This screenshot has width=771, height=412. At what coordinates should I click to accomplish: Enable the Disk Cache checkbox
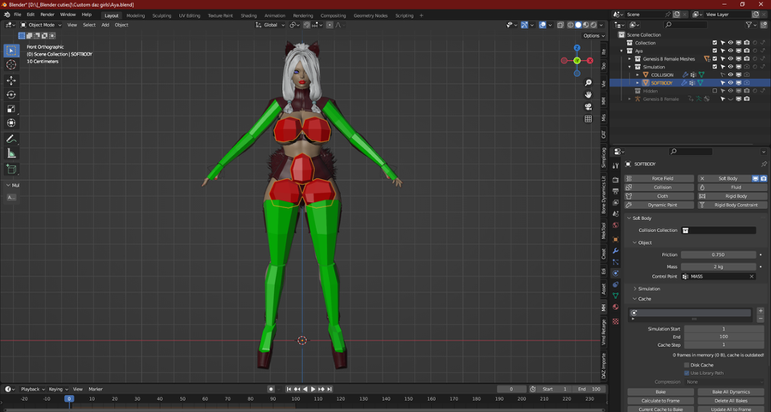pos(686,365)
